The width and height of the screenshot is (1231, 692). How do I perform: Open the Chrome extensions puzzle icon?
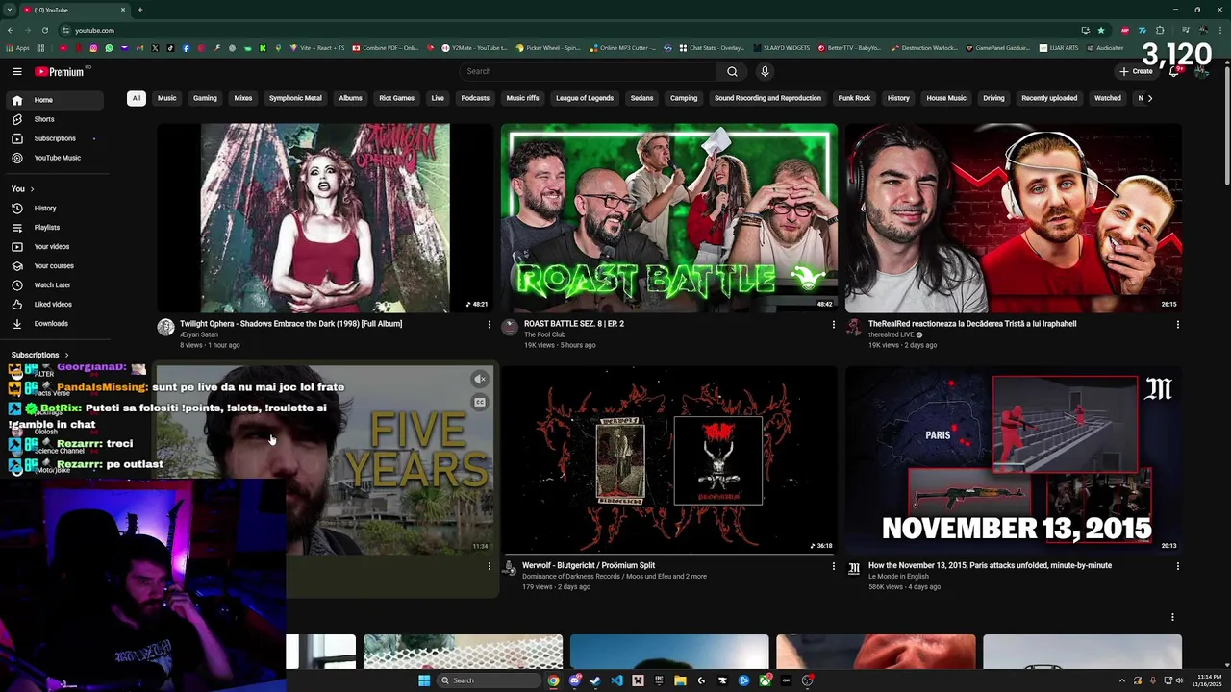click(1160, 30)
